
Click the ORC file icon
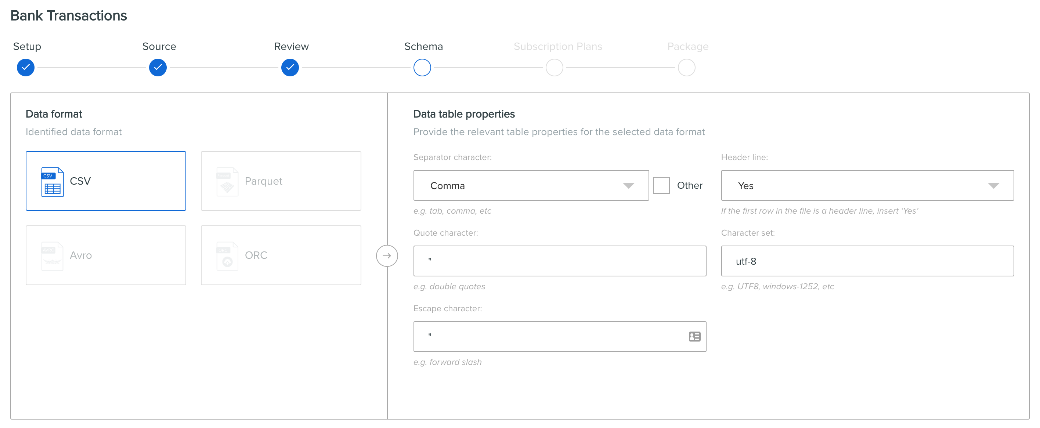pyautogui.click(x=227, y=256)
